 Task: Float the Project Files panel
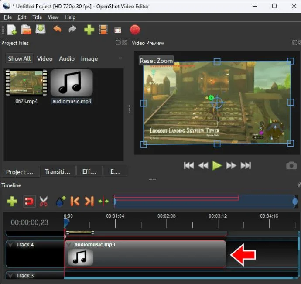pyautogui.click(x=118, y=42)
